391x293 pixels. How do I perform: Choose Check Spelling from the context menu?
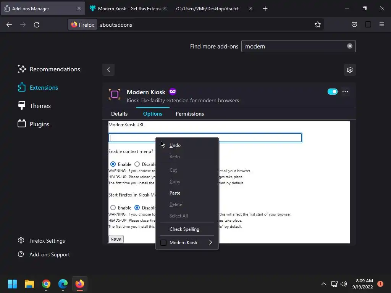187,229
